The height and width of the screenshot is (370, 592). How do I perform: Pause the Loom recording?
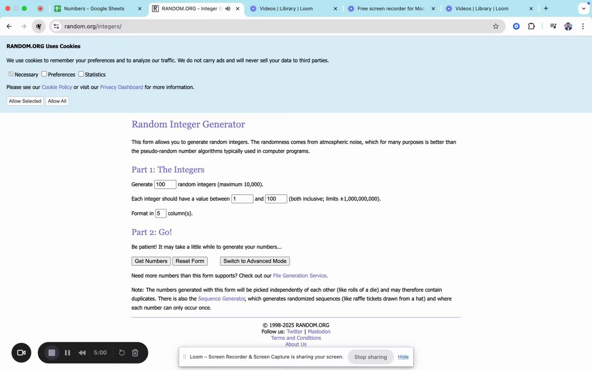click(68, 353)
